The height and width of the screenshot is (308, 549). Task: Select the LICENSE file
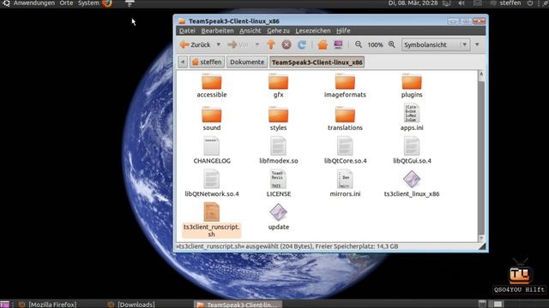click(278, 184)
